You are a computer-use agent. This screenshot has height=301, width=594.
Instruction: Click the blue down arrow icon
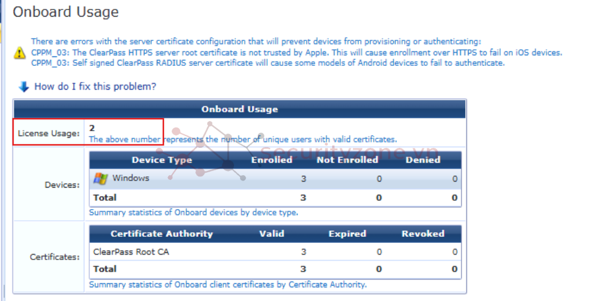[x=24, y=87]
